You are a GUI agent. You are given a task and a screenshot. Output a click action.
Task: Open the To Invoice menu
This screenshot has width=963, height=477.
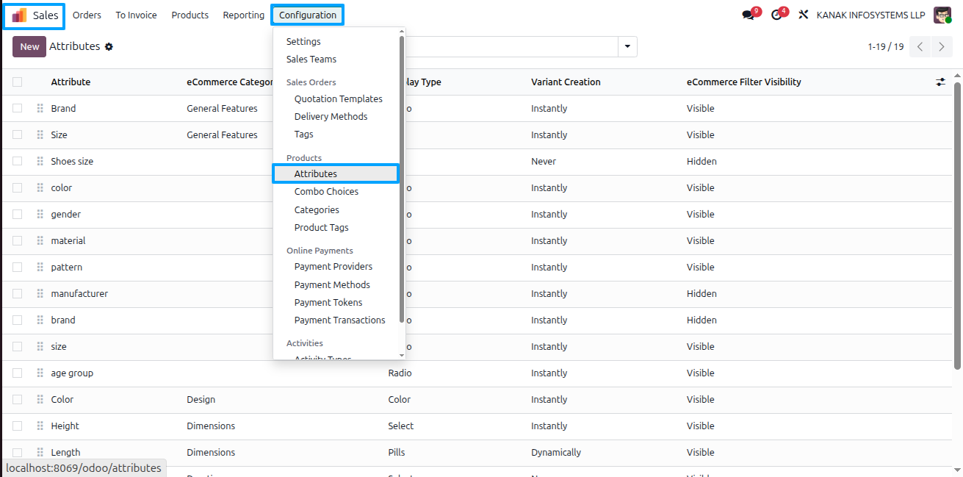(x=136, y=15)
